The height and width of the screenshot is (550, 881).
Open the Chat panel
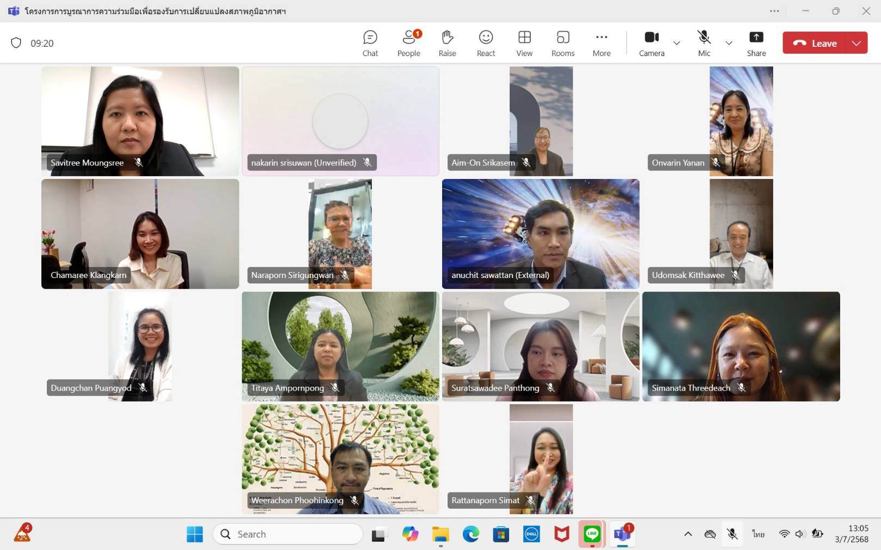[370, 43]
